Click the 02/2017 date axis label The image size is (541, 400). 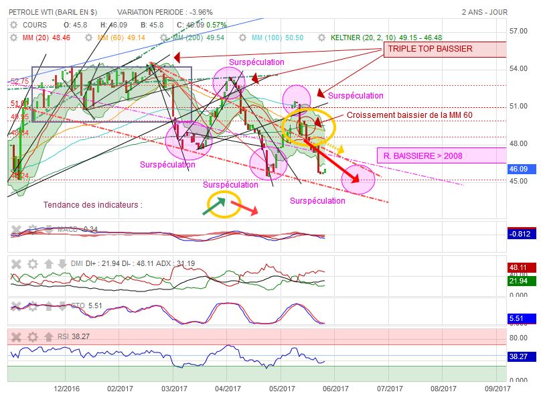[x=120, y=389]
